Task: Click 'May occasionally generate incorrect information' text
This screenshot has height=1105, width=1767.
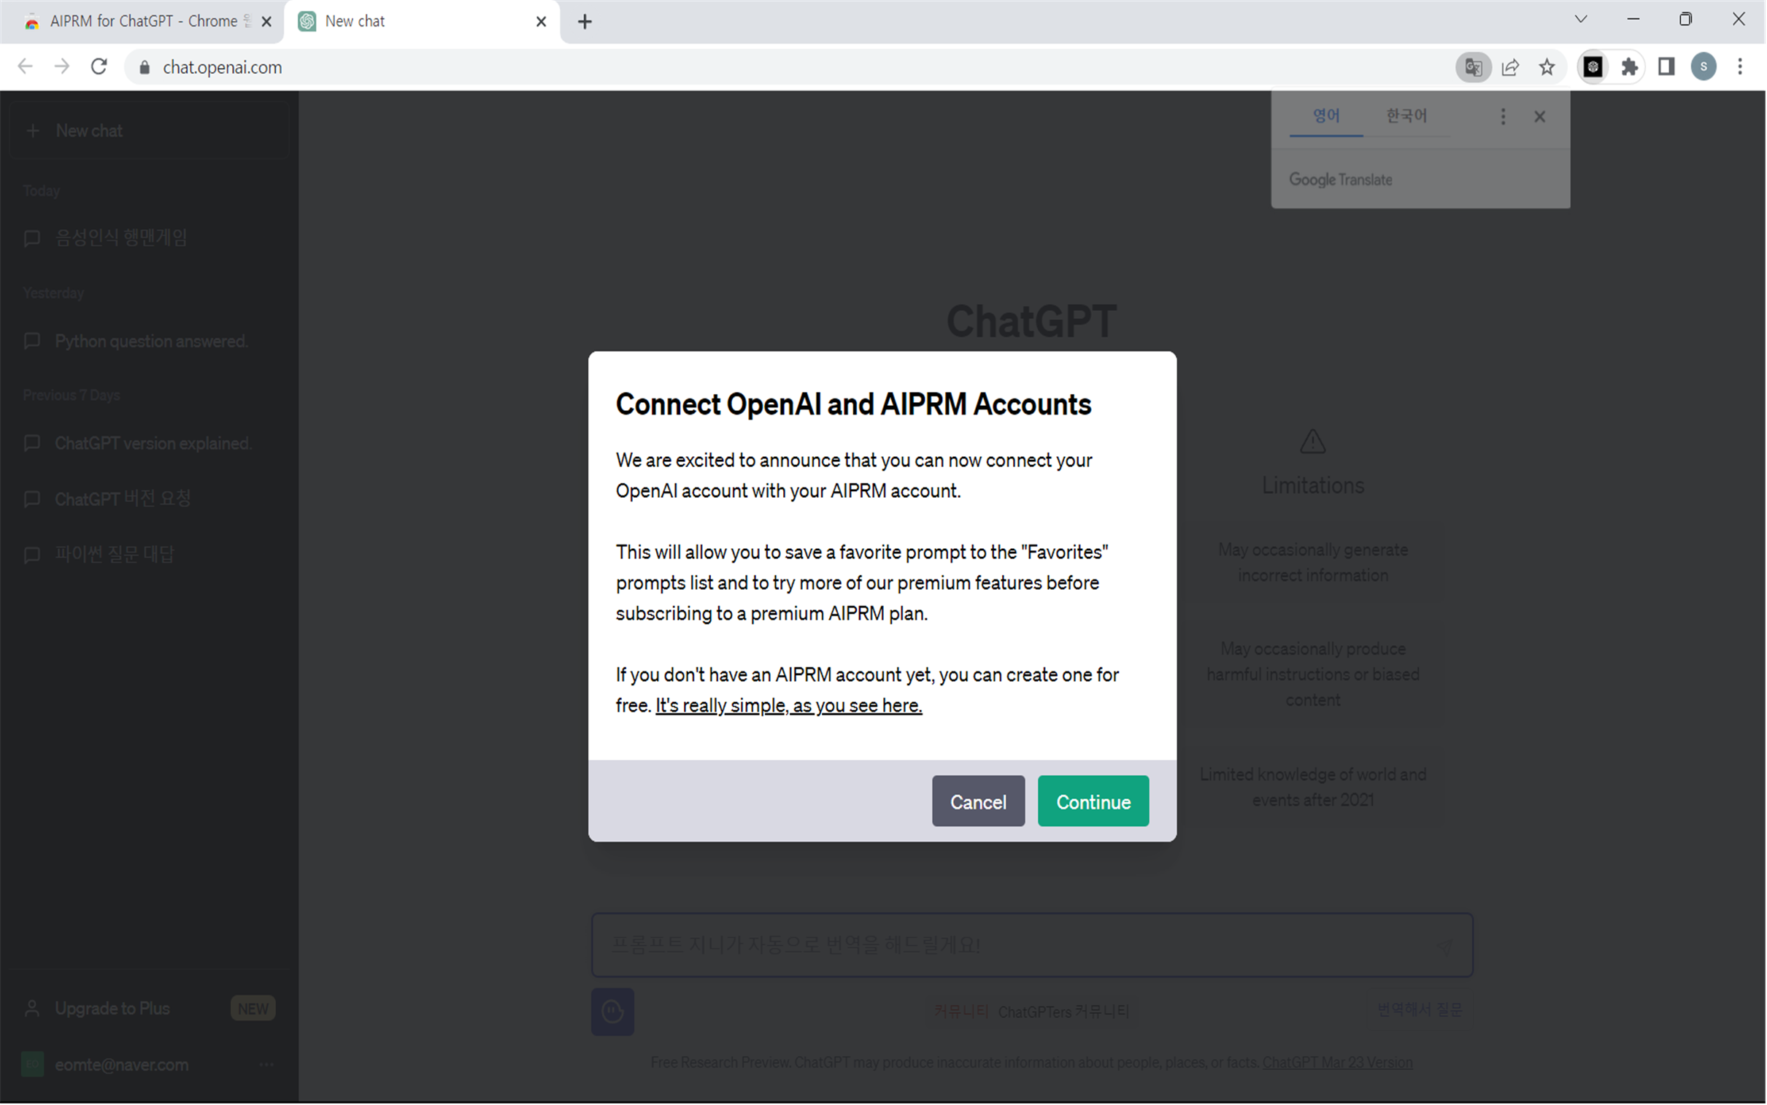Action: 1314,563
